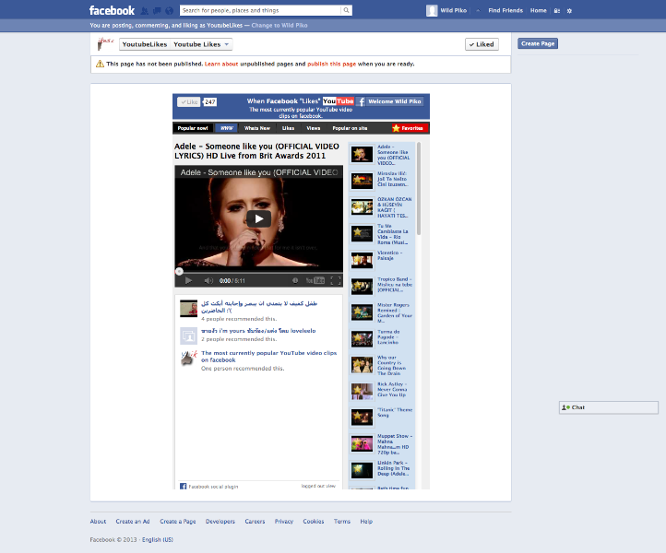Toggle the Liked button for YoutubeLikes page
Screen dimensions: 666x553
tap(482, 44)
